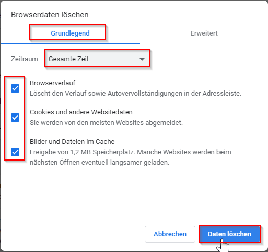The width and height of the screenshot is (268, 252).
Task: Disable the Bilder und Dateien im Cache checkbox
Action: [x=15, y=152]
